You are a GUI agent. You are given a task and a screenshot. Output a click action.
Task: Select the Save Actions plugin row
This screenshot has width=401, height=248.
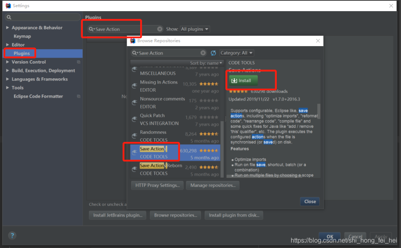tap(175, 153)
